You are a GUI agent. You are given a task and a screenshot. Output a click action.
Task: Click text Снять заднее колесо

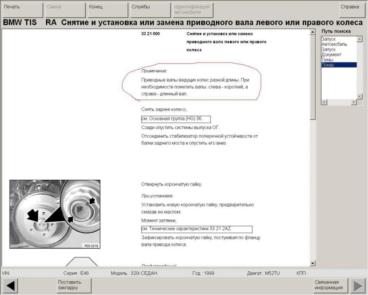click(164, 109)
